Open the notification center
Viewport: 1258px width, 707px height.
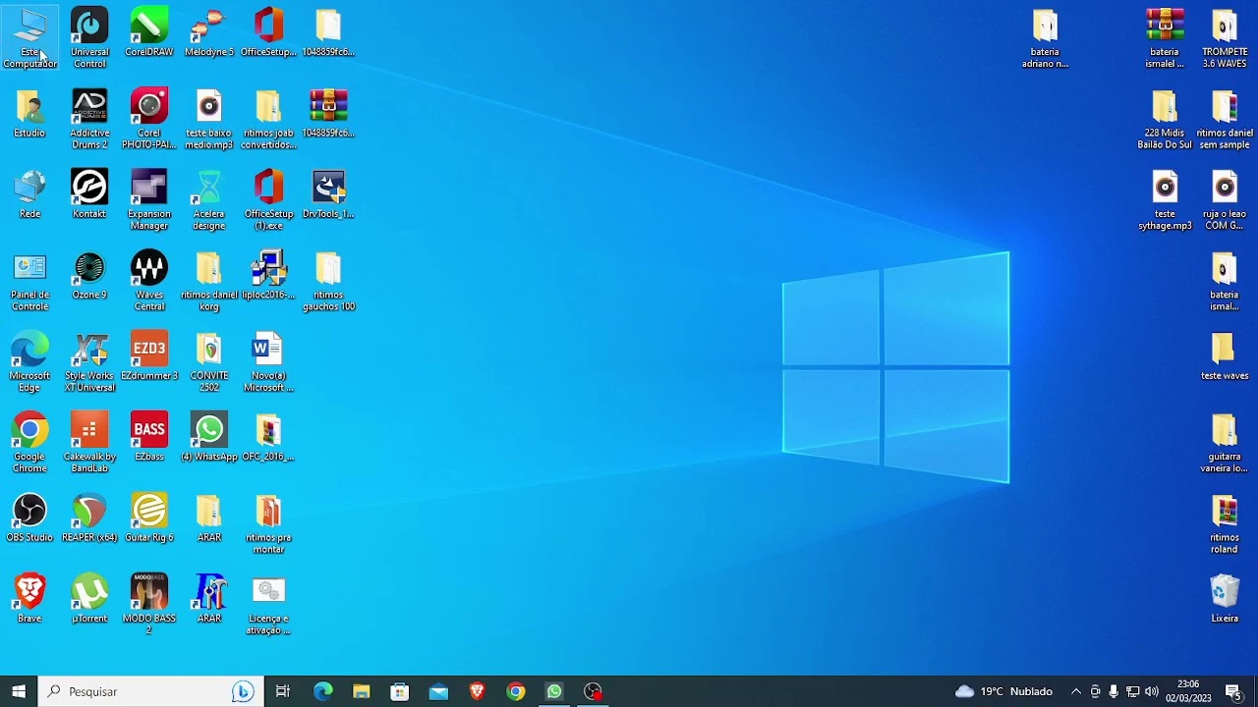coord(1233,691)
